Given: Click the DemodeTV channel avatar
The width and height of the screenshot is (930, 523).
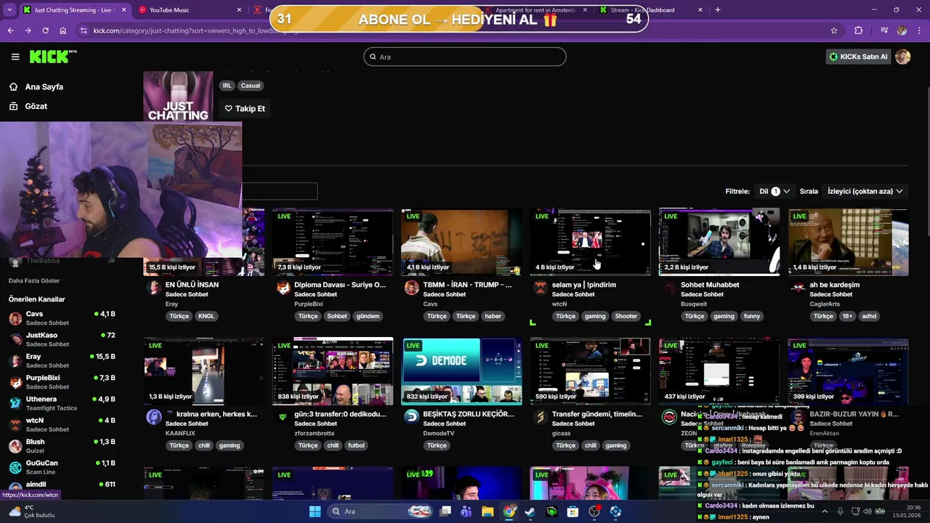Looking at the screenshot, I should 412,417.
